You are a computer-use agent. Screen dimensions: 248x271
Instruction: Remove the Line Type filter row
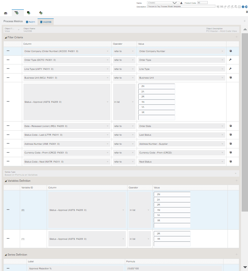coord(8,69)
